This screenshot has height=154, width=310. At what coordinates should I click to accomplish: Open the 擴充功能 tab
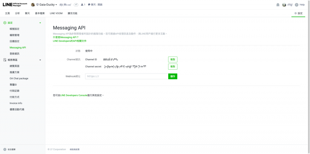tap(73, 13)
